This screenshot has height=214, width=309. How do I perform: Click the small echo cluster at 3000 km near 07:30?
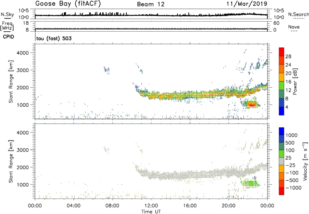pyautogui.click(x=107, y=70)
